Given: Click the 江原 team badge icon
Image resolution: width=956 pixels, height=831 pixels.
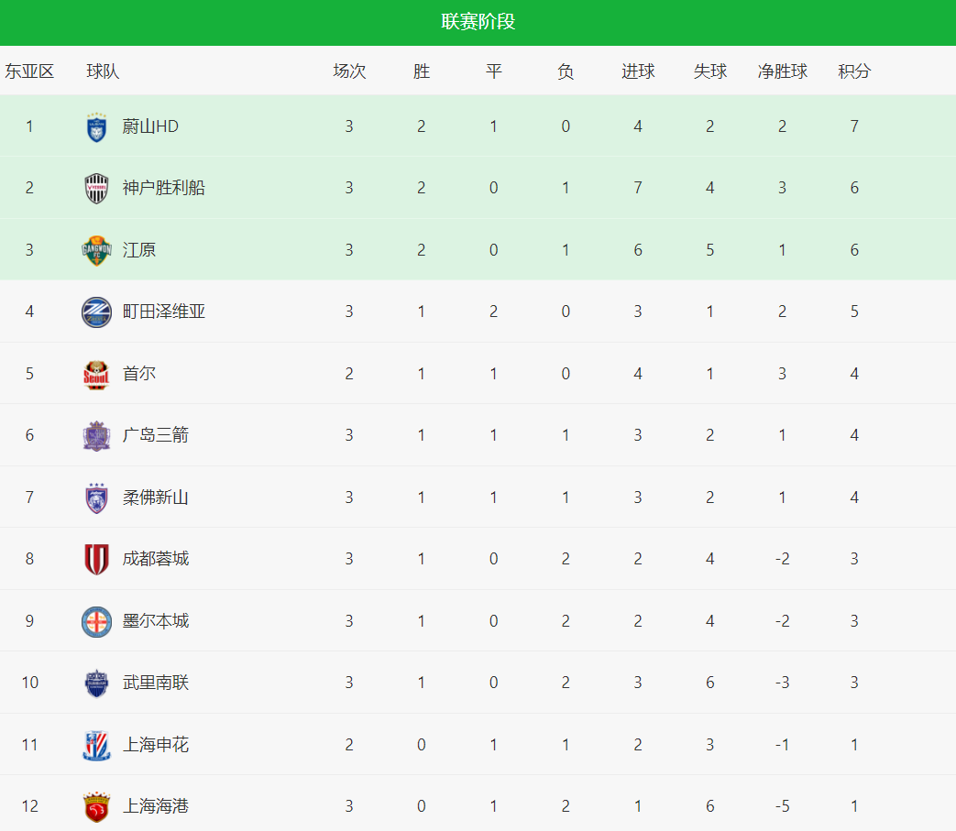Looking at the screenshot, I should pyautogui.click(x=96, y=250).
